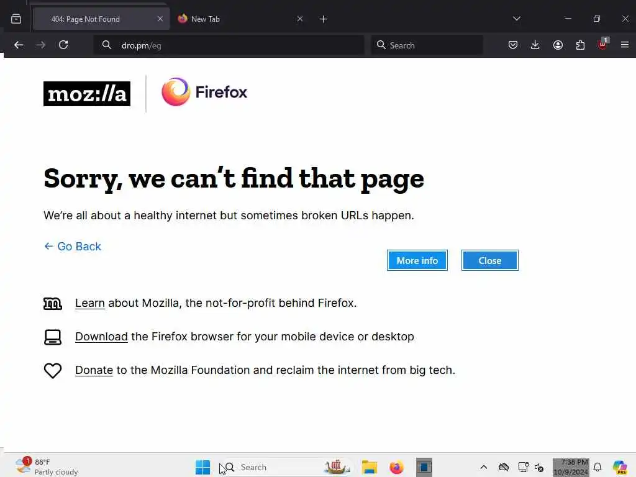
Task: Select the 404: Page Not Found tab
Action: 101,19
